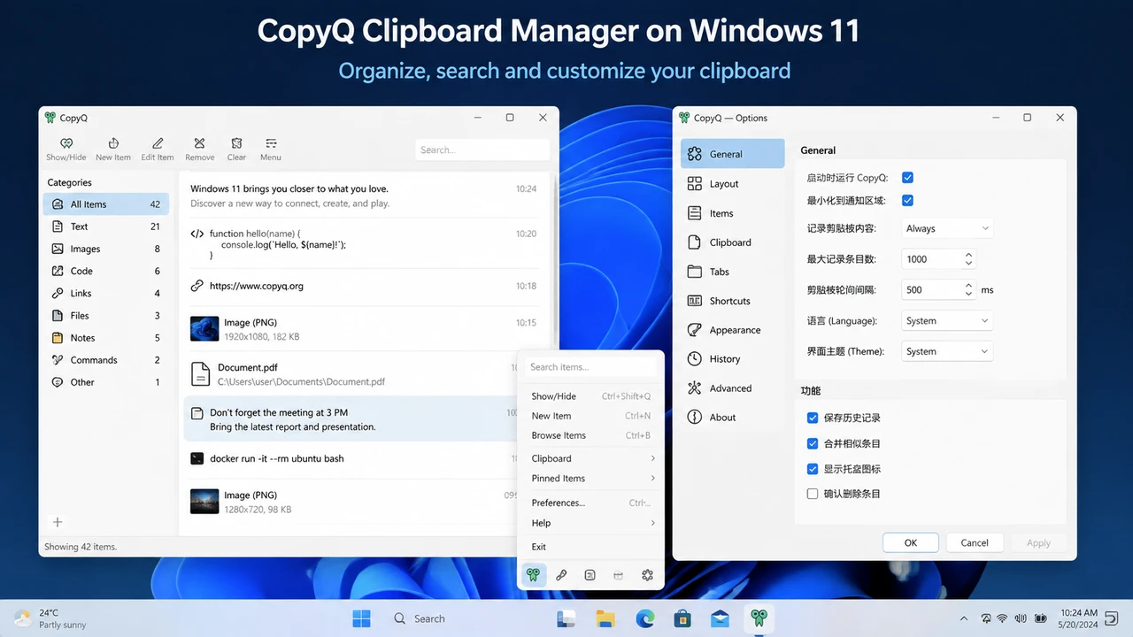
Task: Uncheck the 合并相似条目 checkbox
Action: 813,443
